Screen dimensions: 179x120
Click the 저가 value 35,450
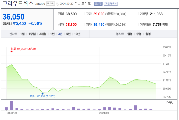[99, 25]
